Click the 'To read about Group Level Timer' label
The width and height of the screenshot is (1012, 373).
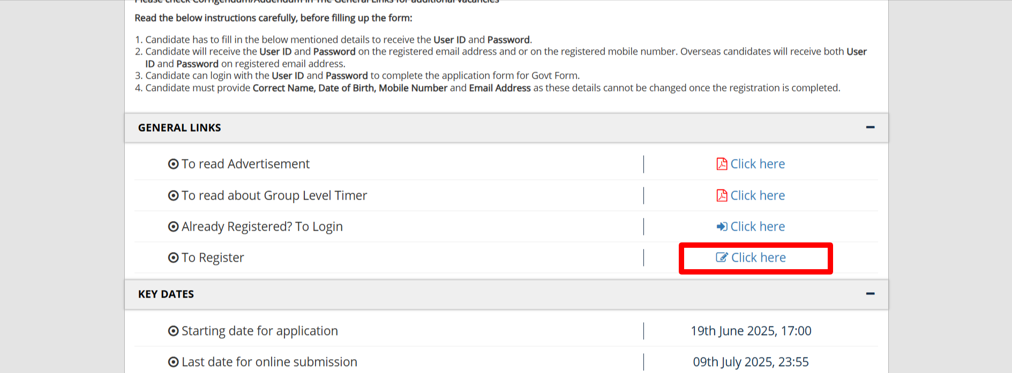coord(274,195)
